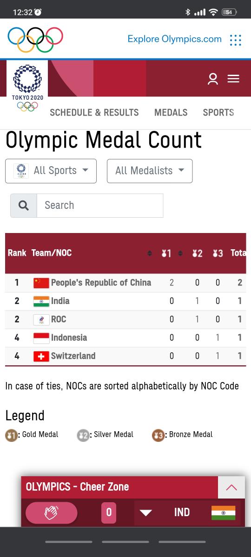Screen dimensions: 251x557
Task: Open People's Republic of China team link
Action: (101, 282)
